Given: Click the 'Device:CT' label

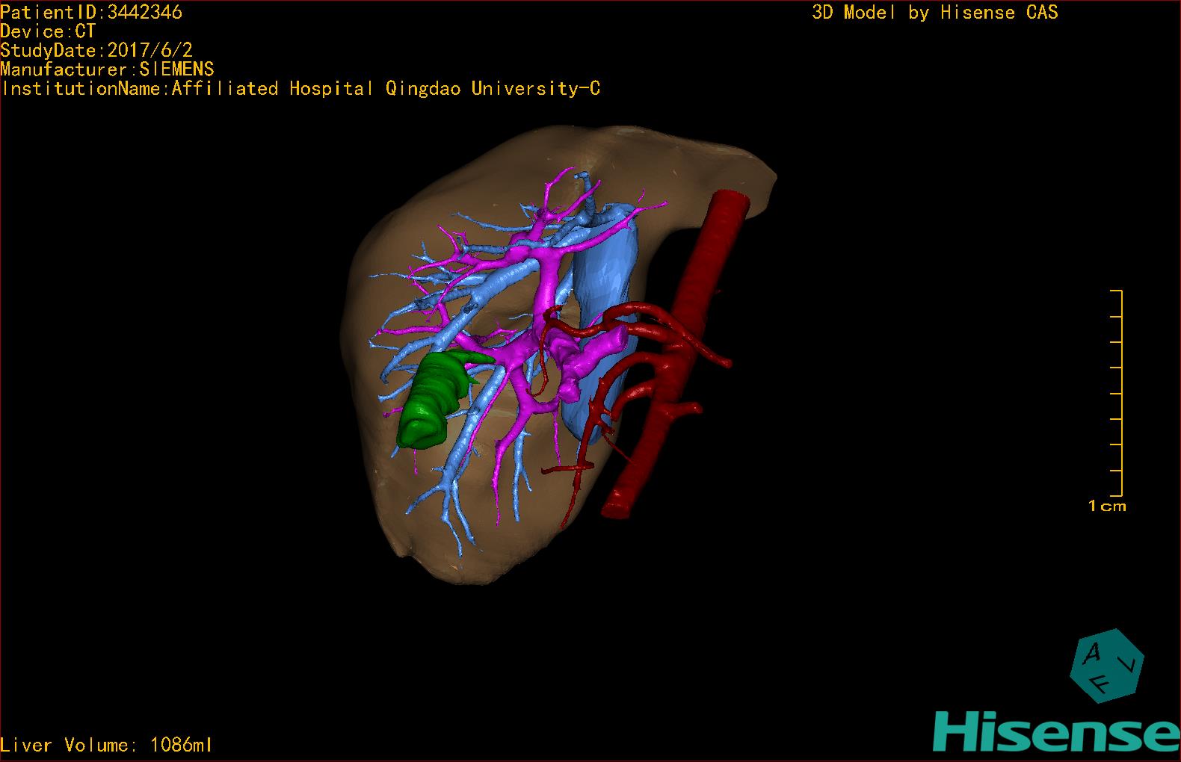Looking at the screenshot, I should 48,31.
